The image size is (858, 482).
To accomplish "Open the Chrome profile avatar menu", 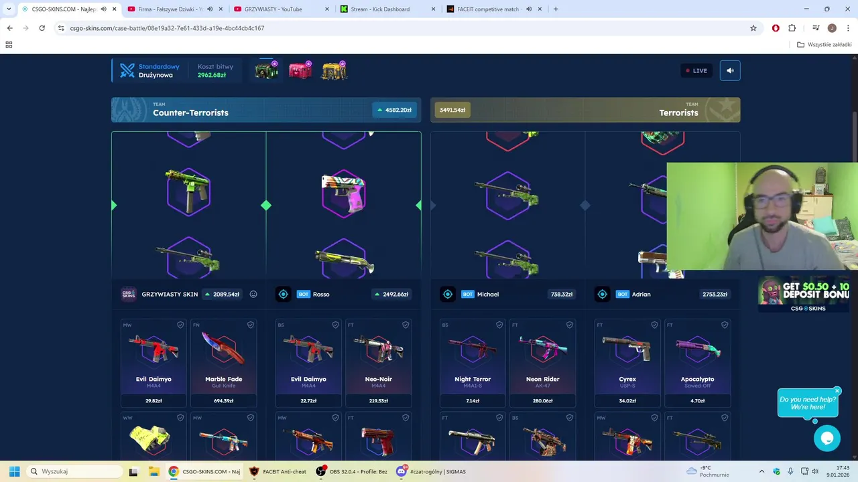I will 832,28.
